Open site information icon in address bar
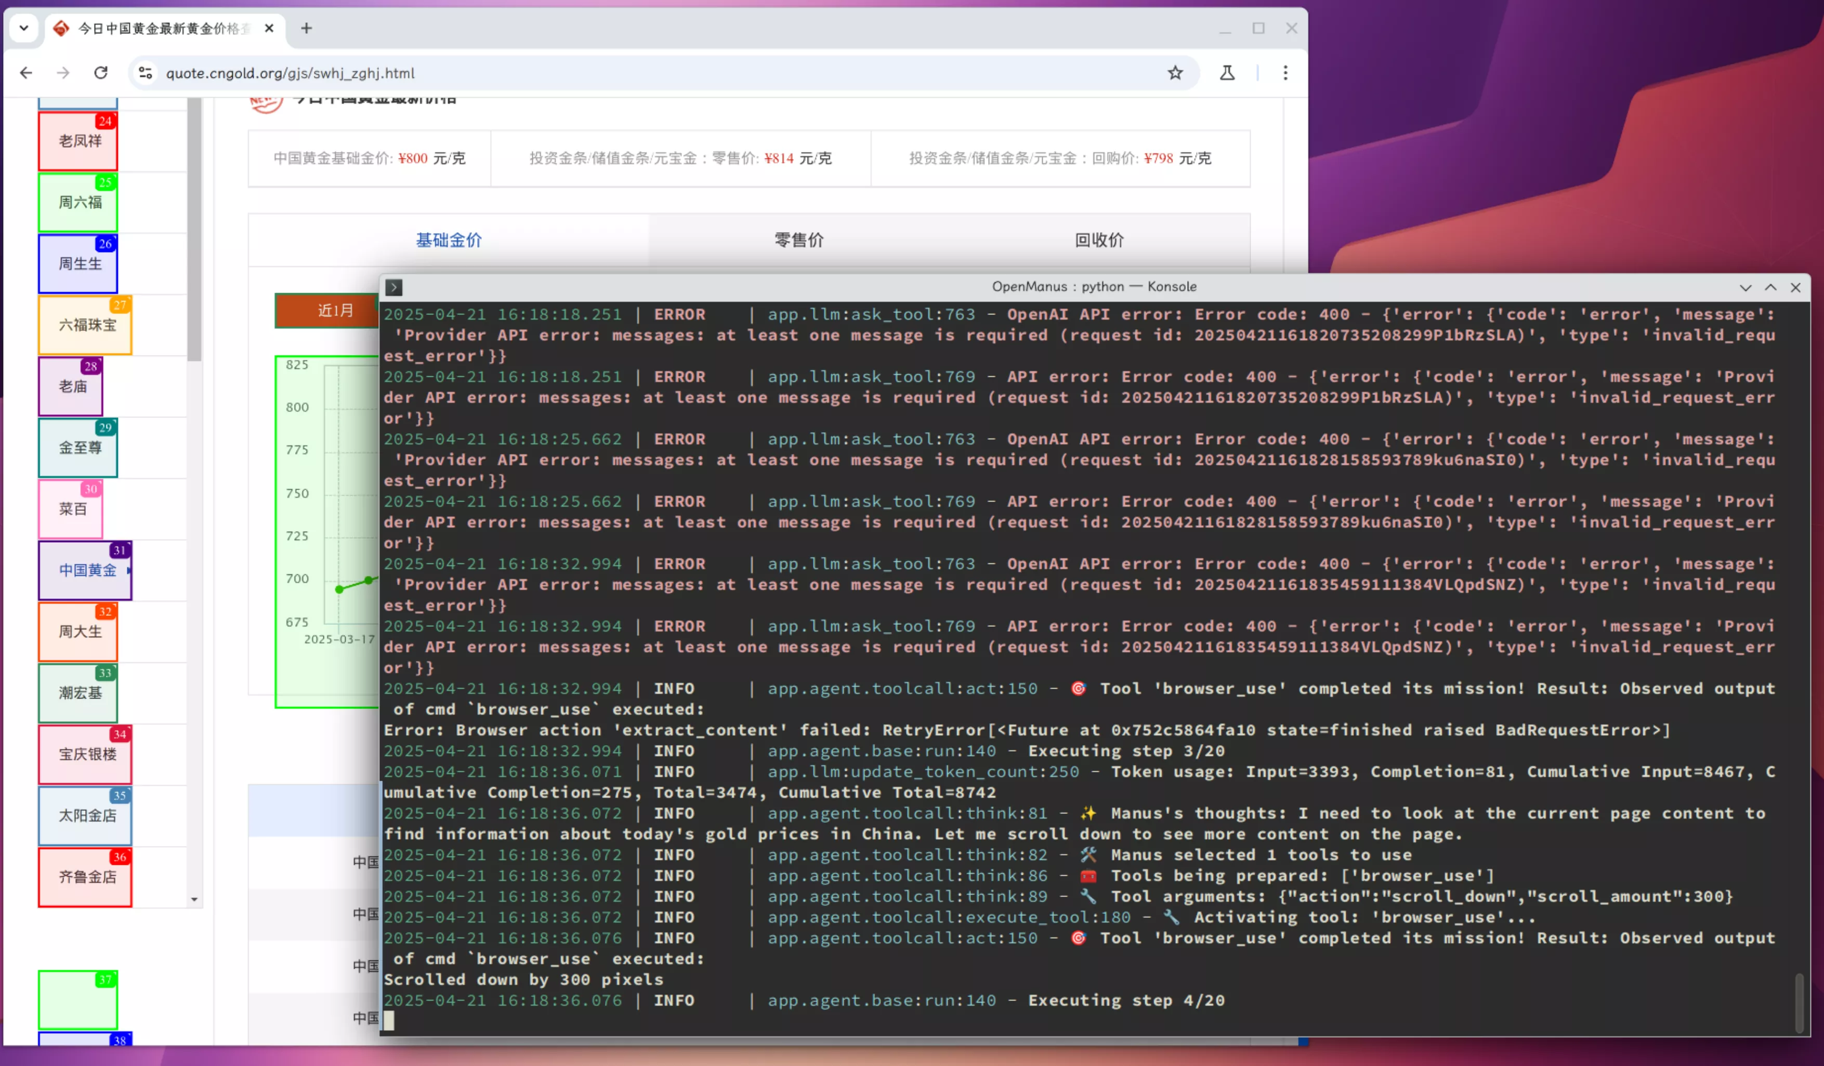 click(x=146, y=73)
